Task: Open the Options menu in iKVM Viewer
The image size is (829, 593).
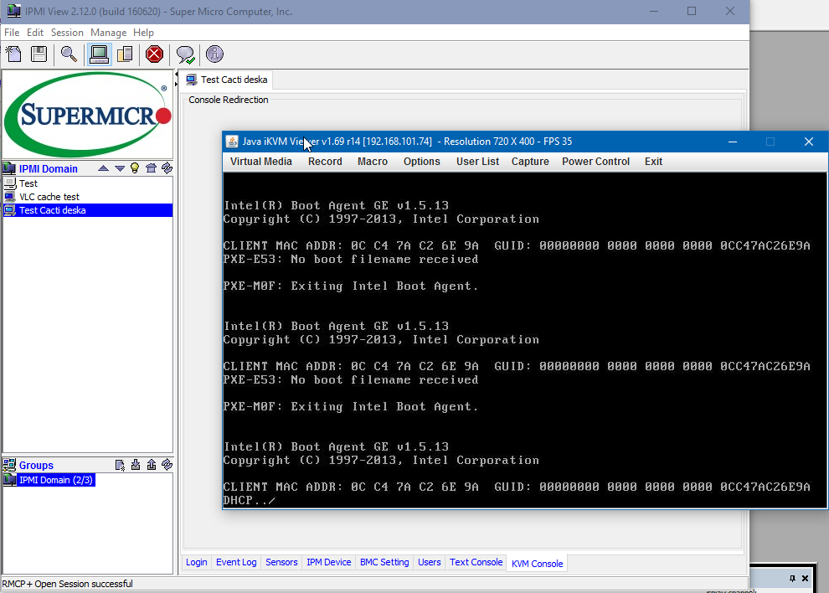Action: (422, 162)
